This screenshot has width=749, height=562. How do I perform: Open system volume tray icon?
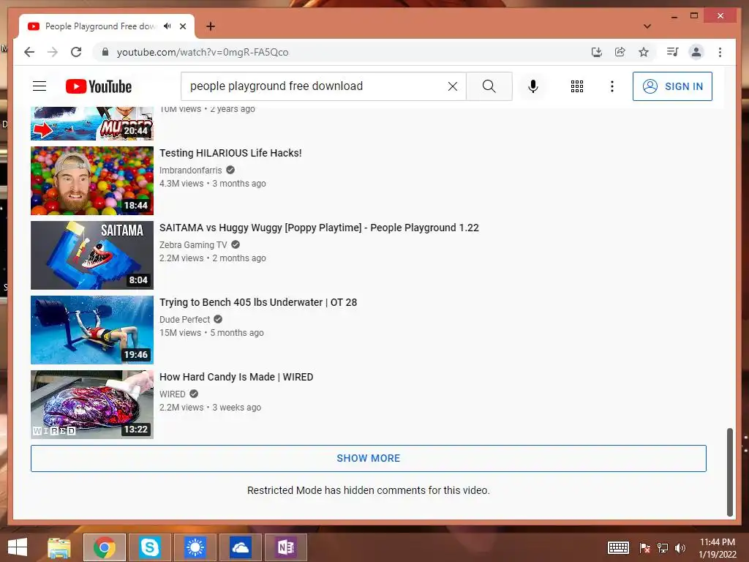(680, 548)
